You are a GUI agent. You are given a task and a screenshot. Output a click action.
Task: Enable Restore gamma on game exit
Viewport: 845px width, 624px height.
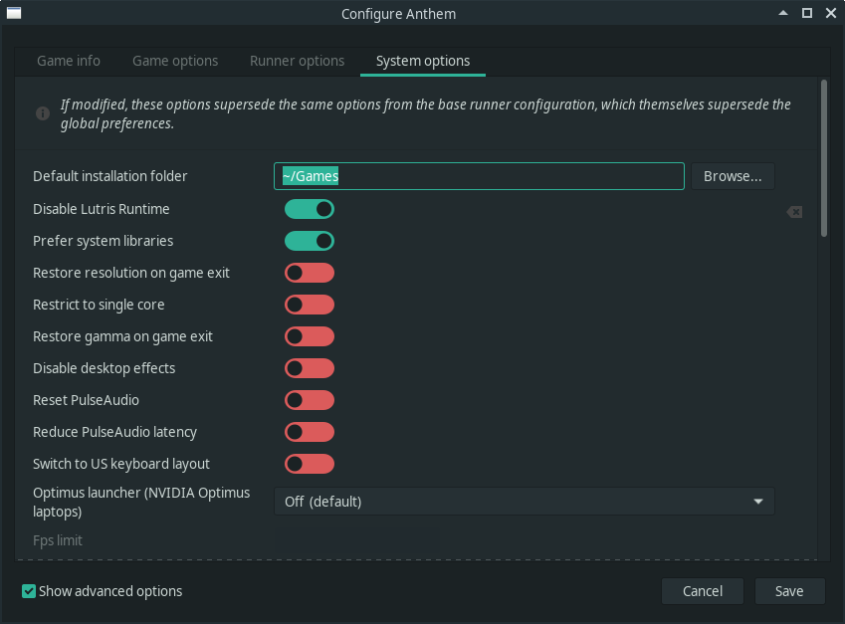coord(310,336)
